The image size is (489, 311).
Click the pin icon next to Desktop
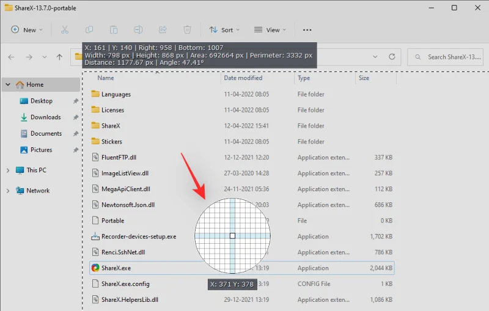coord(75,101)
